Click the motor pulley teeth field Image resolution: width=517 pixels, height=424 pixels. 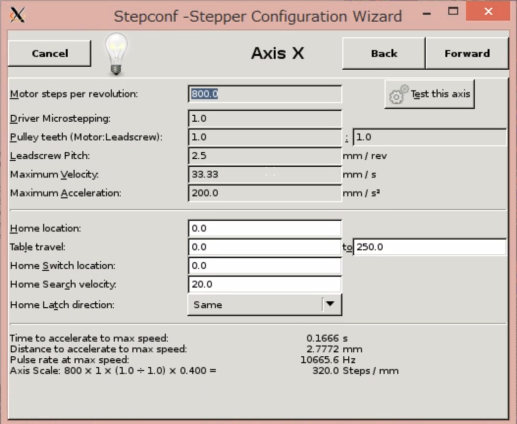(265, 137)
